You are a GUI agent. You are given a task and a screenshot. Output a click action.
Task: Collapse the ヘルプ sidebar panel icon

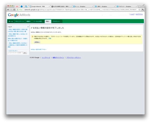[x=28, y=27]
